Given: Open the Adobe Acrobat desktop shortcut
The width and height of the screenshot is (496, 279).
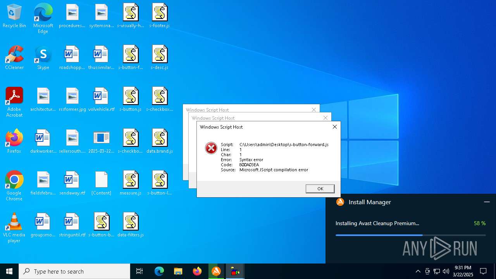Looking at the screenshot, I should tap(14, 102).
